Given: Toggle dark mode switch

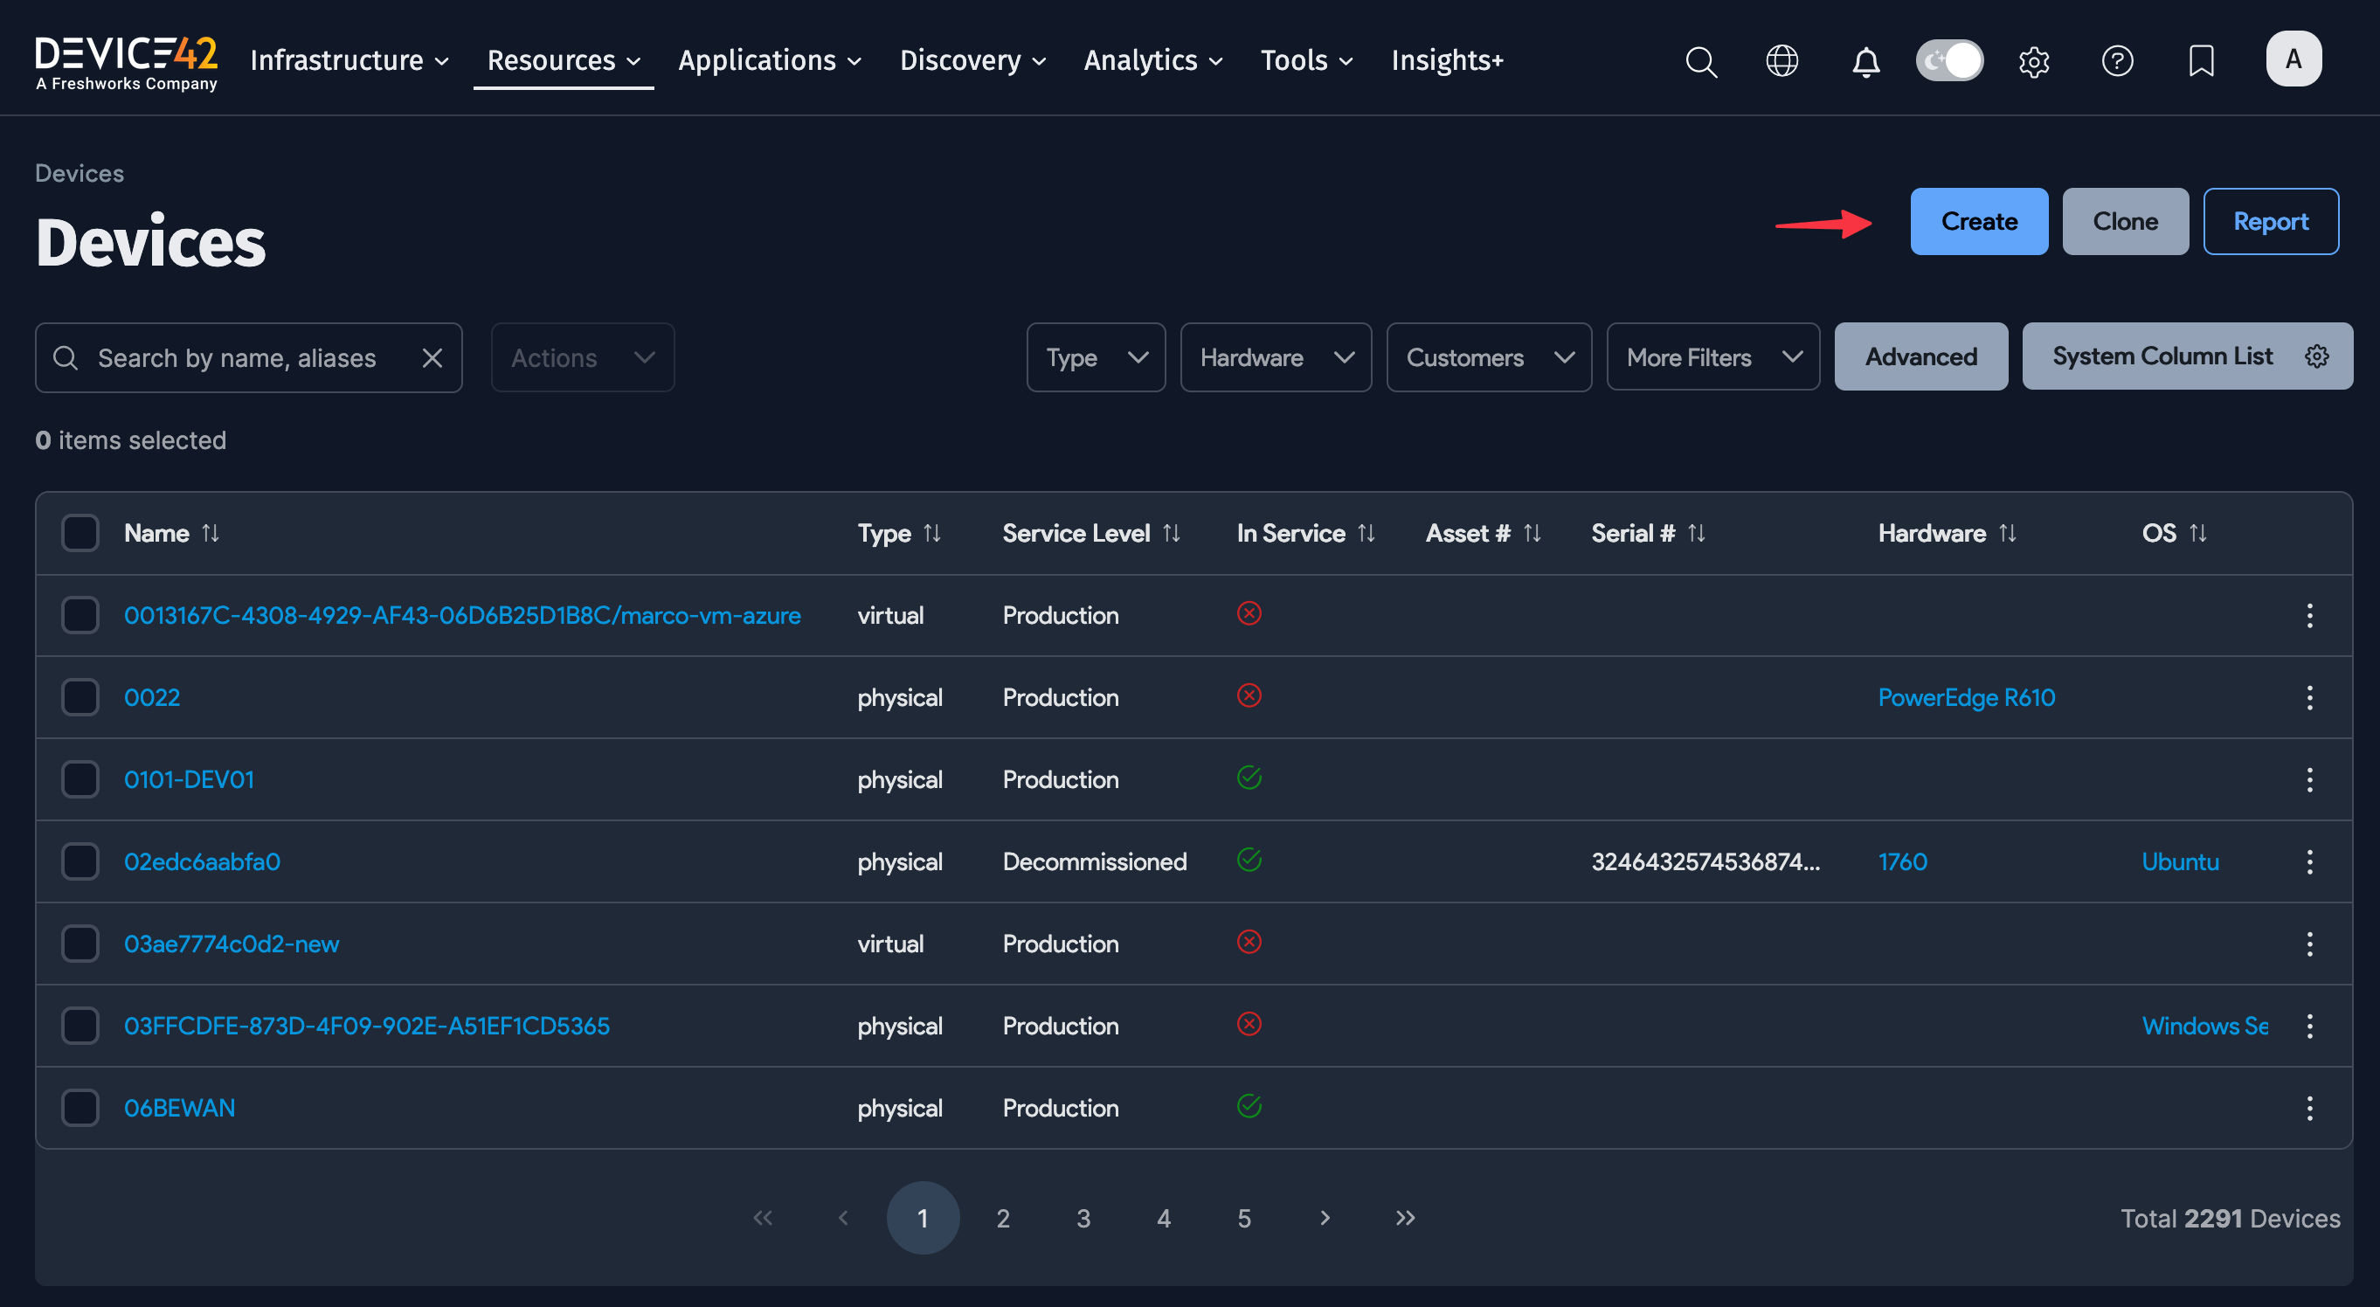Looking at the screenshot, I should 1948,61.
